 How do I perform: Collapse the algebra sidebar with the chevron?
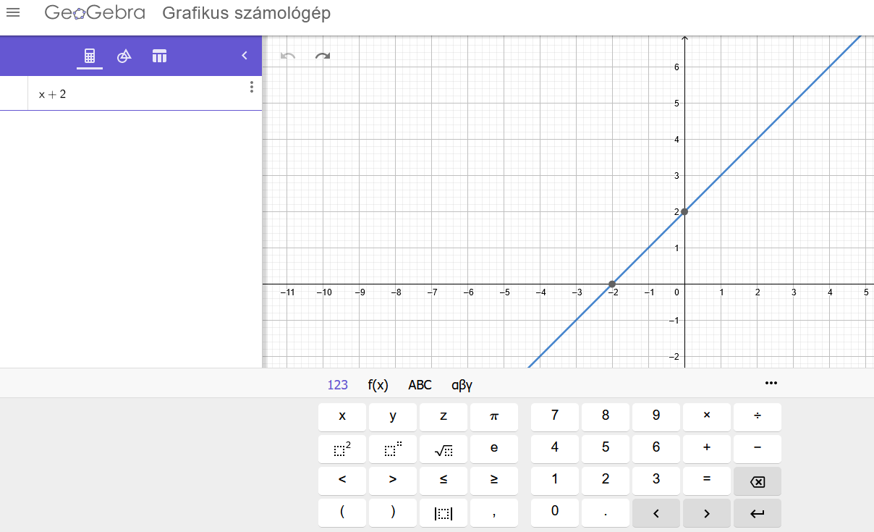click(244, 55)
